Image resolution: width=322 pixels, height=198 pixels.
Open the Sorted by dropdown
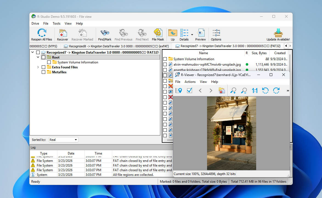click(x=63, y=140)
